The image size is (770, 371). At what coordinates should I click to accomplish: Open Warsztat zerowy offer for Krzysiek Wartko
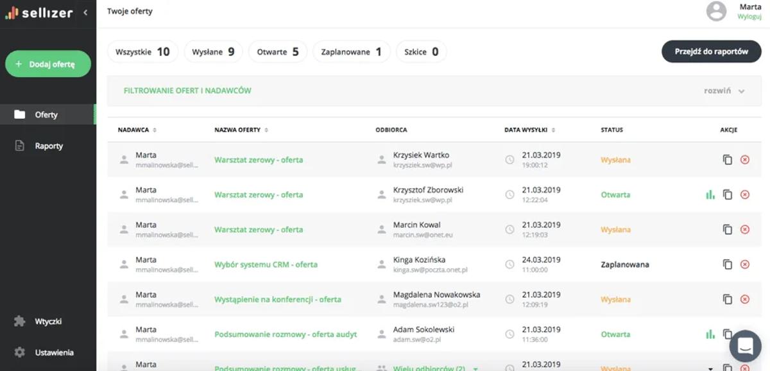(259, 160)
